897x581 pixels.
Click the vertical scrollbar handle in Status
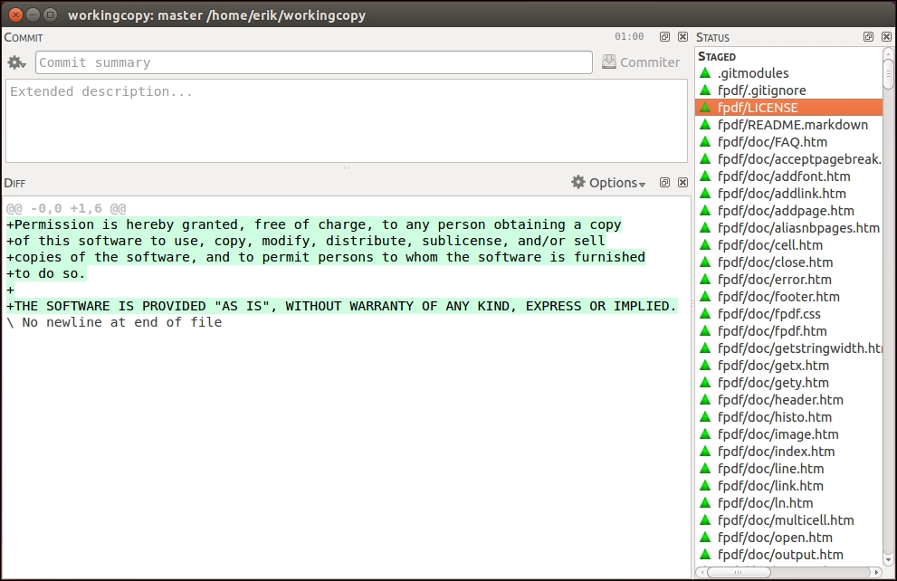[x=888, y=74]
